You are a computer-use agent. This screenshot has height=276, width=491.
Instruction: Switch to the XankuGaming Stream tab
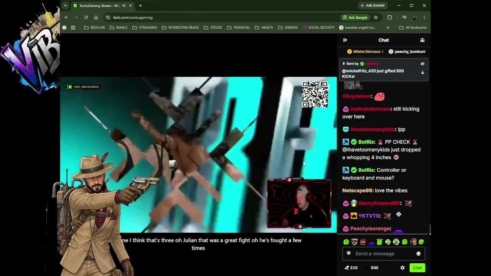pyautogui.click(x=100, y=5)
